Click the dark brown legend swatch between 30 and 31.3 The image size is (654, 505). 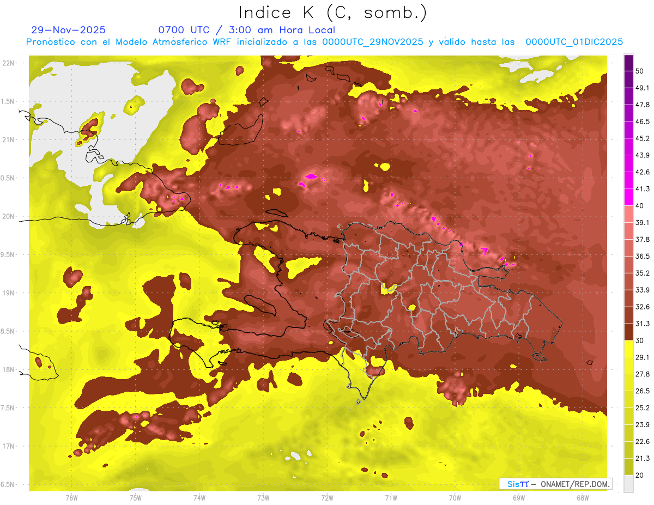click(x=628, y=332)
